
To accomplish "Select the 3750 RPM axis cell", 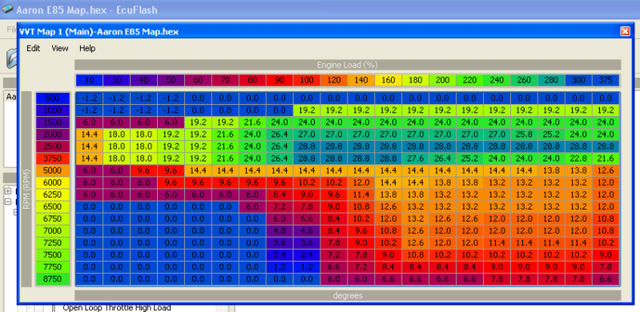I will [x=53, y=158].
